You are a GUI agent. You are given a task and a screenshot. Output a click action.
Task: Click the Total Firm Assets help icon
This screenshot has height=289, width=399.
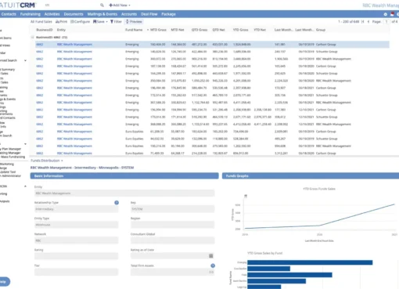click(213, 266)
